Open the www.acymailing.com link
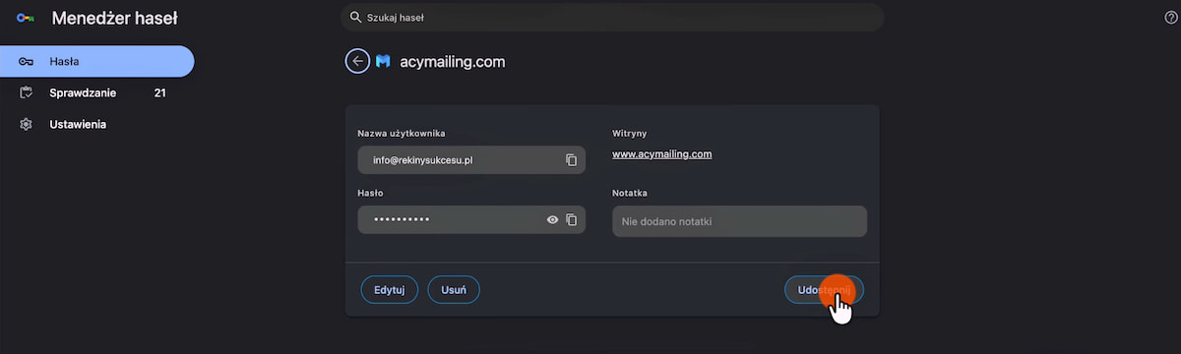The height and width of the screenshot is (354, 1181). click(661, 153)
